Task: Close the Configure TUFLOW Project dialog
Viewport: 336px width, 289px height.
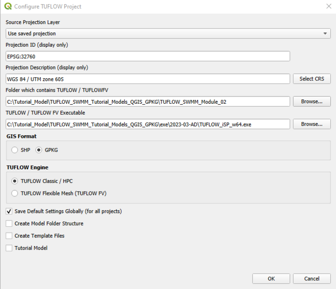Action: (329, 7)
